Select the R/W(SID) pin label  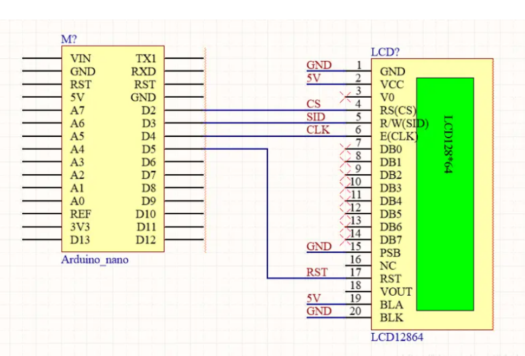[404, 124]
